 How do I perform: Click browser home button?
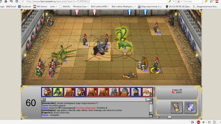coord(6,1)
